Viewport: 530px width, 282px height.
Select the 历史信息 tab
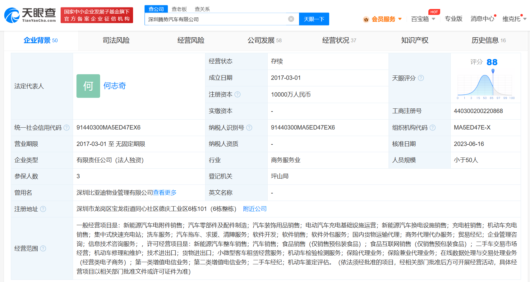(489, 40)
